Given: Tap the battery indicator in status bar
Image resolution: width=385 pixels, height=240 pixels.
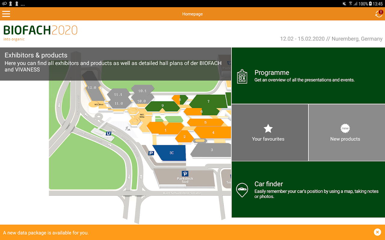Looking at the screenshot, I should 370,4.
